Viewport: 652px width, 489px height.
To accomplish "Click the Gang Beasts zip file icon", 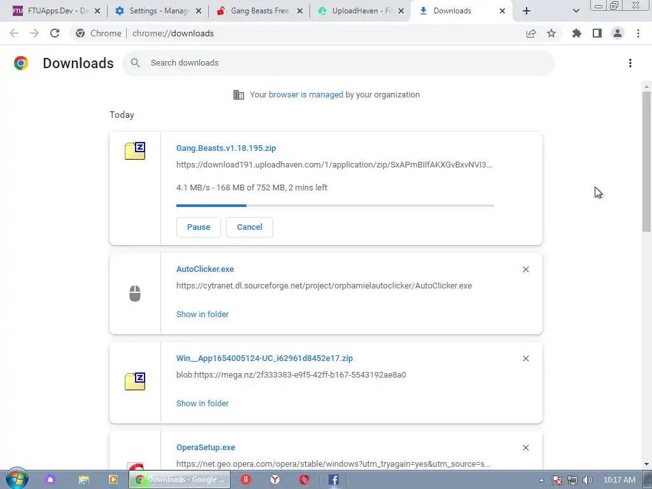I will click(x=135, y=151).
